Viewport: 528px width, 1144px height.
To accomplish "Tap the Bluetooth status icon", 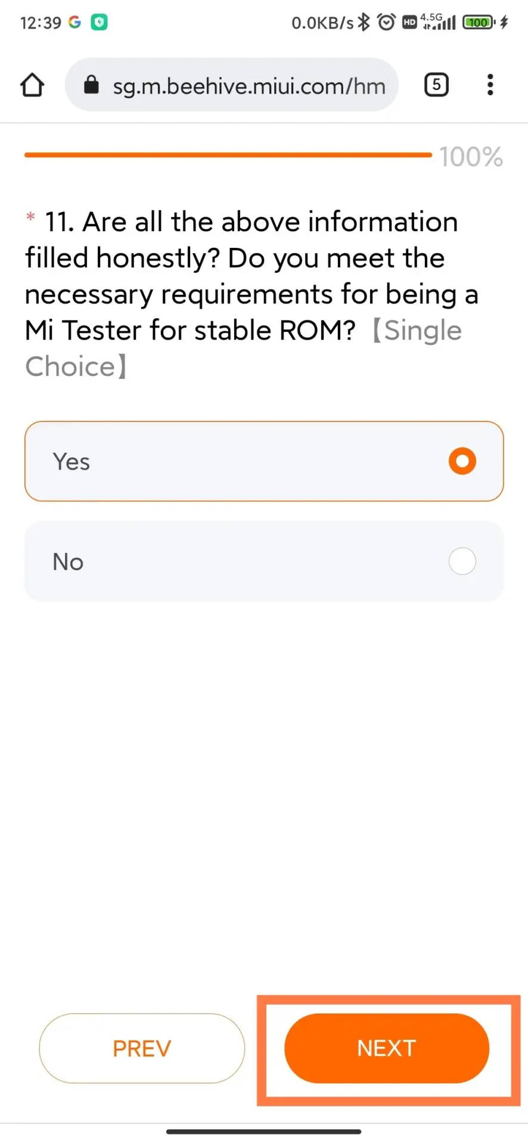I will coord(364,23).
